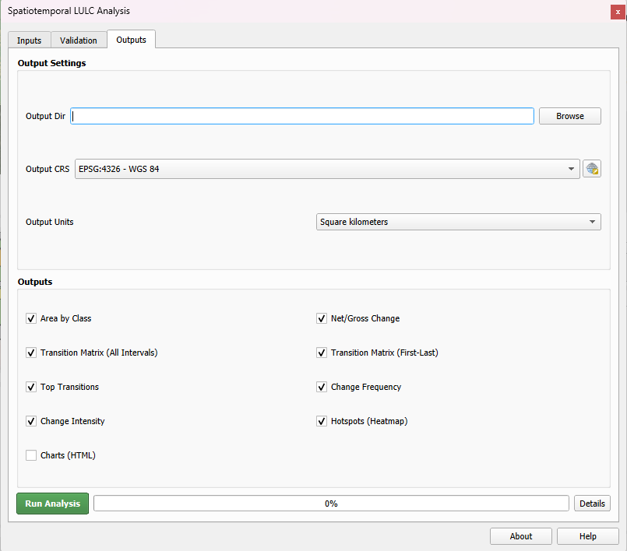Click inside the Output Dir field
This screenshot has height=551, width=627.
[x=302, y=115]
